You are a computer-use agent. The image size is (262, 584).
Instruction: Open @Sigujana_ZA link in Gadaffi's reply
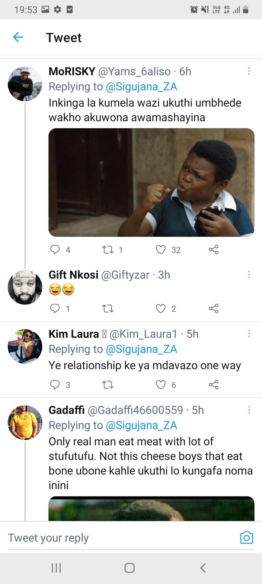141,426
